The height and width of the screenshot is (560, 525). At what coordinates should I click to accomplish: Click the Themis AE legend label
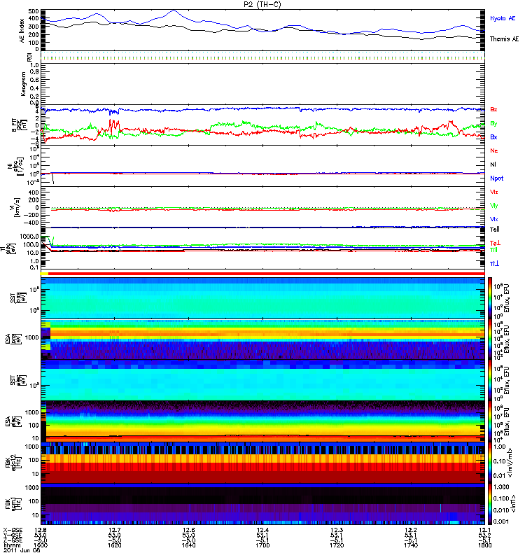(x=504, y=39)
